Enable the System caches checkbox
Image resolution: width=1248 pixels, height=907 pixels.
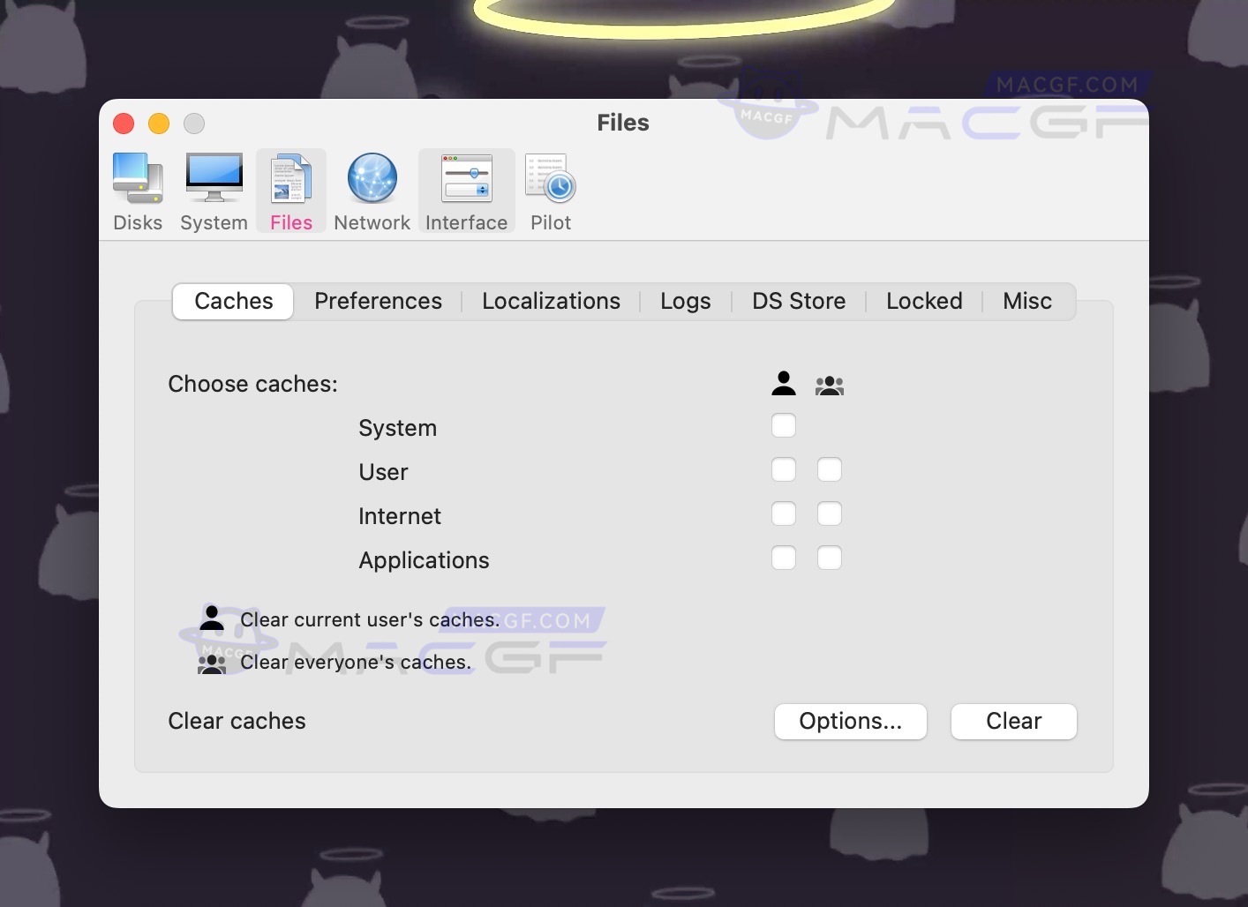click(783, 425)
